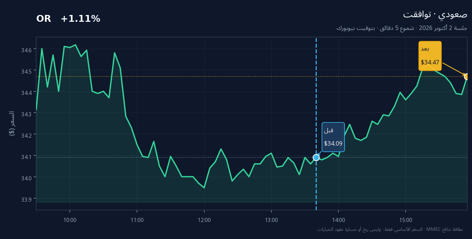Click the "10:00" time axis label

click(x=70, y=220)
